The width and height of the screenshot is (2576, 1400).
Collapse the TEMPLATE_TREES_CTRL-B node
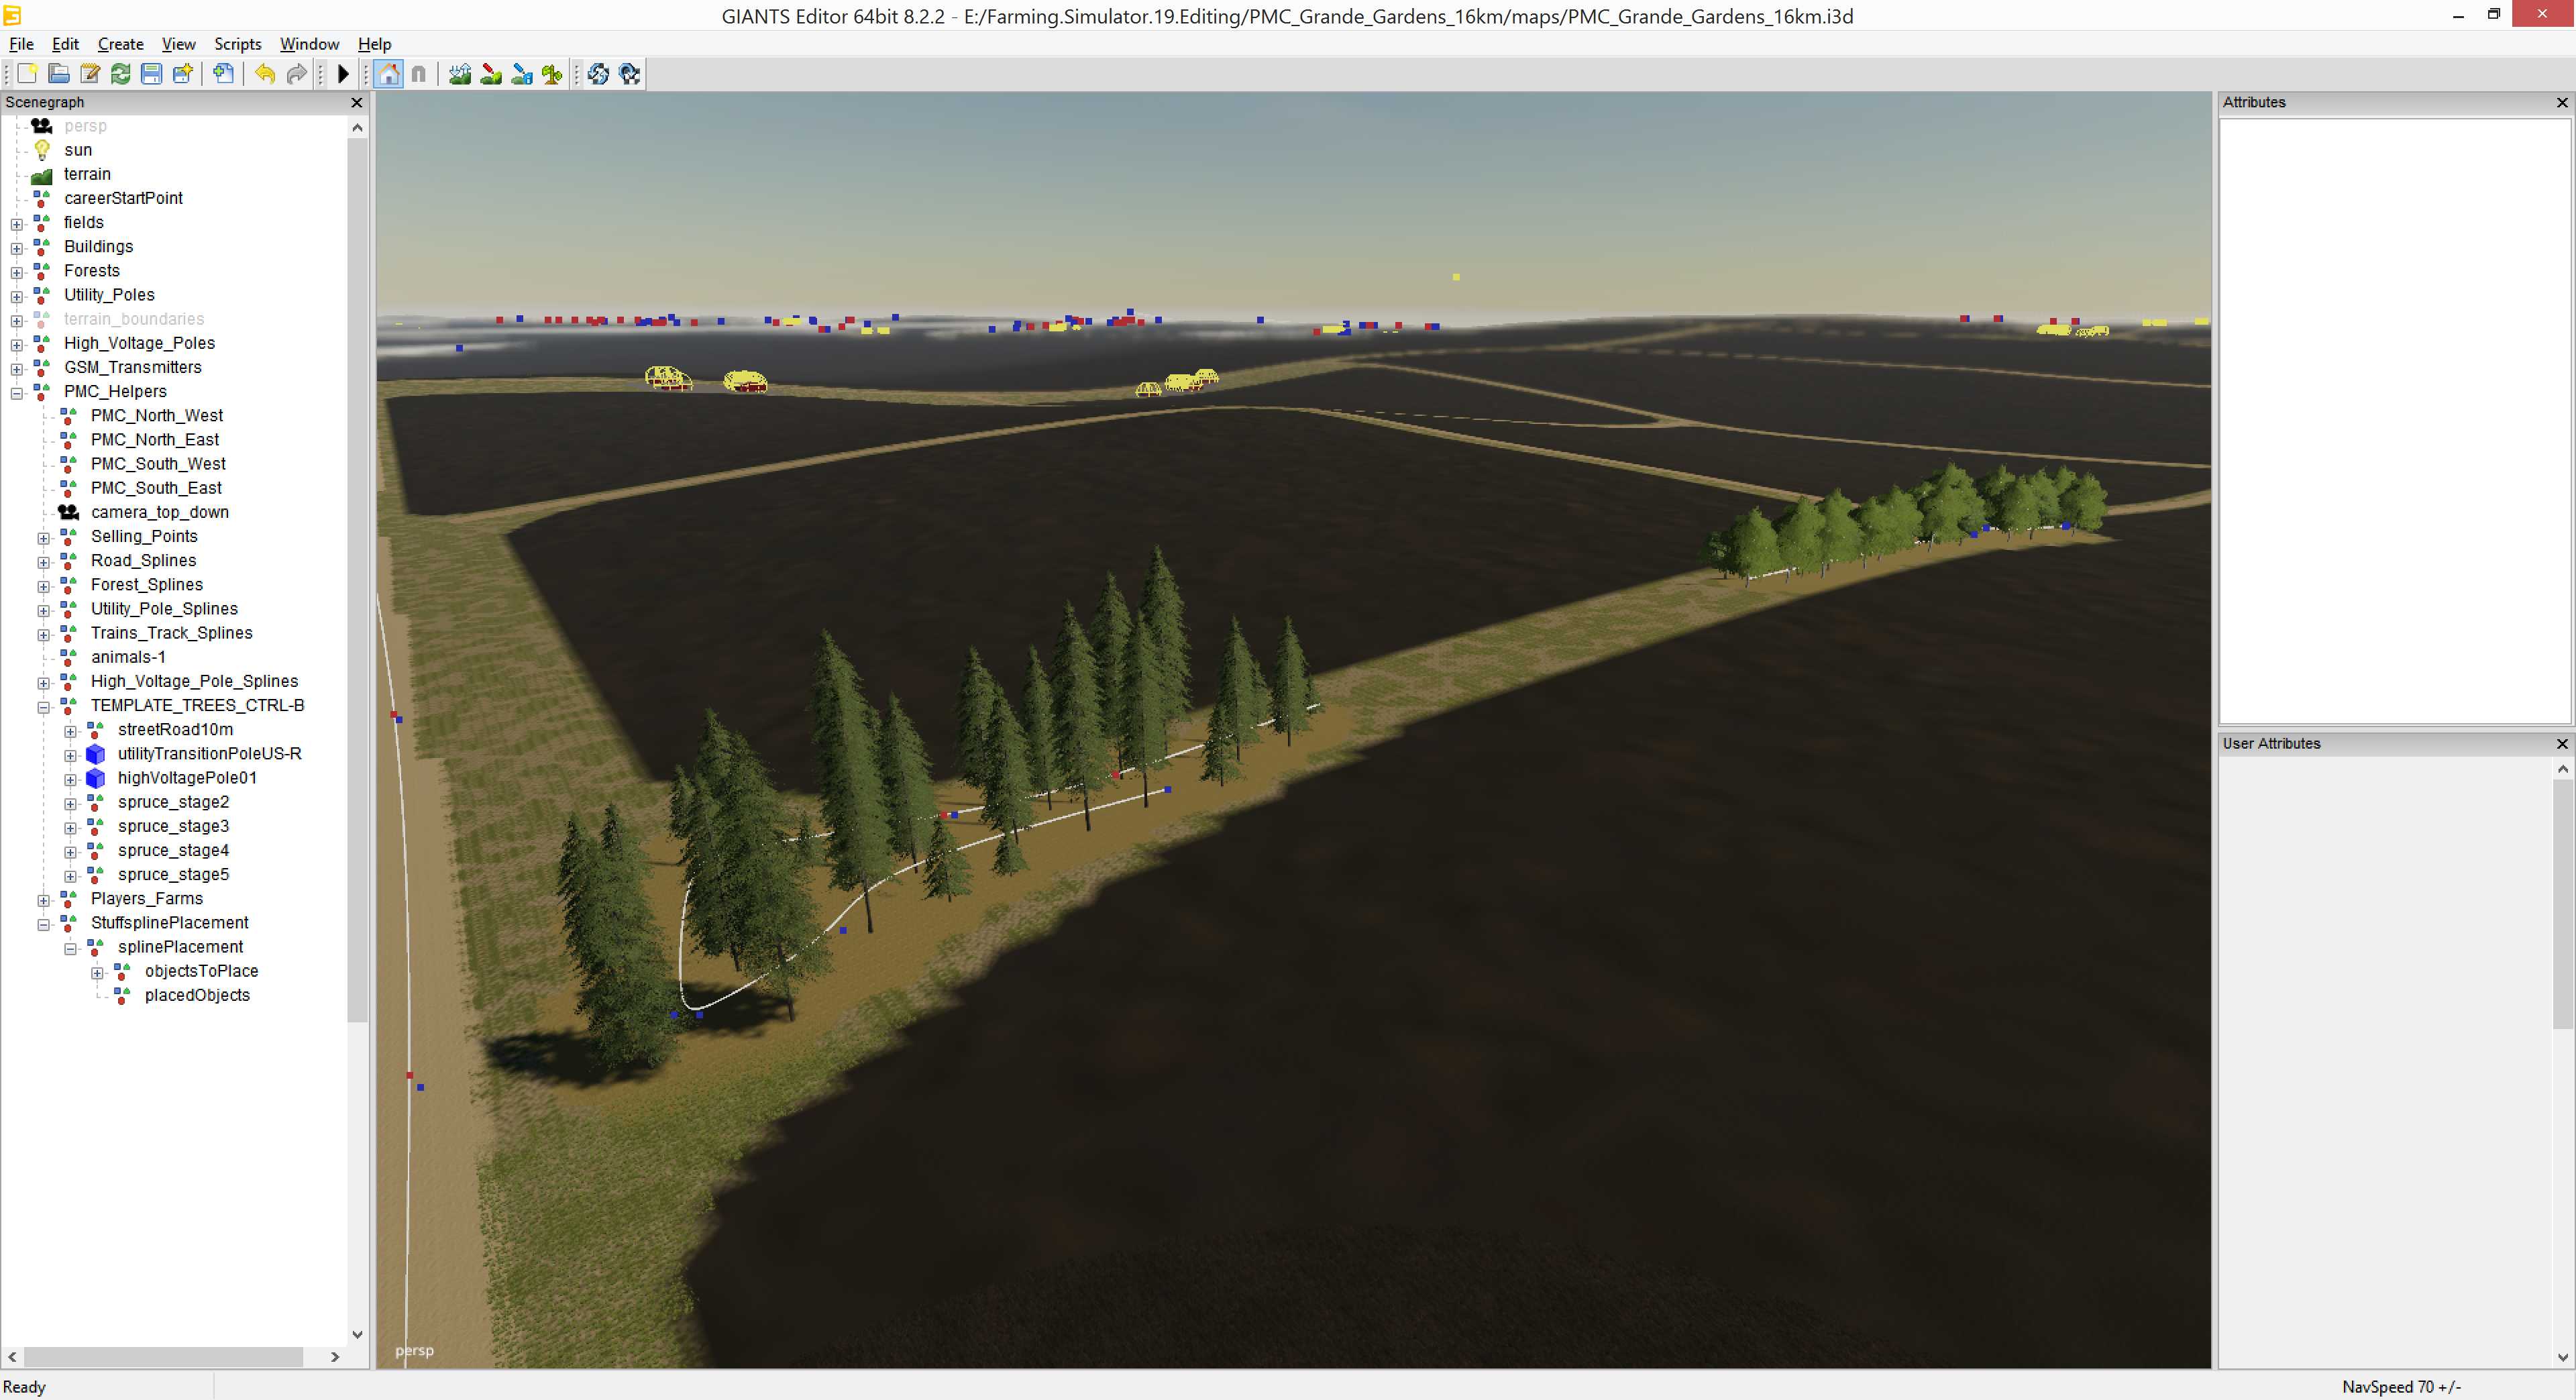(x=44, y=707)
